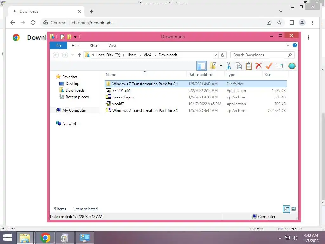The image size is (325, 244).
Task: Open the Chrome tab search chevron
Action: tap(281, 11)
